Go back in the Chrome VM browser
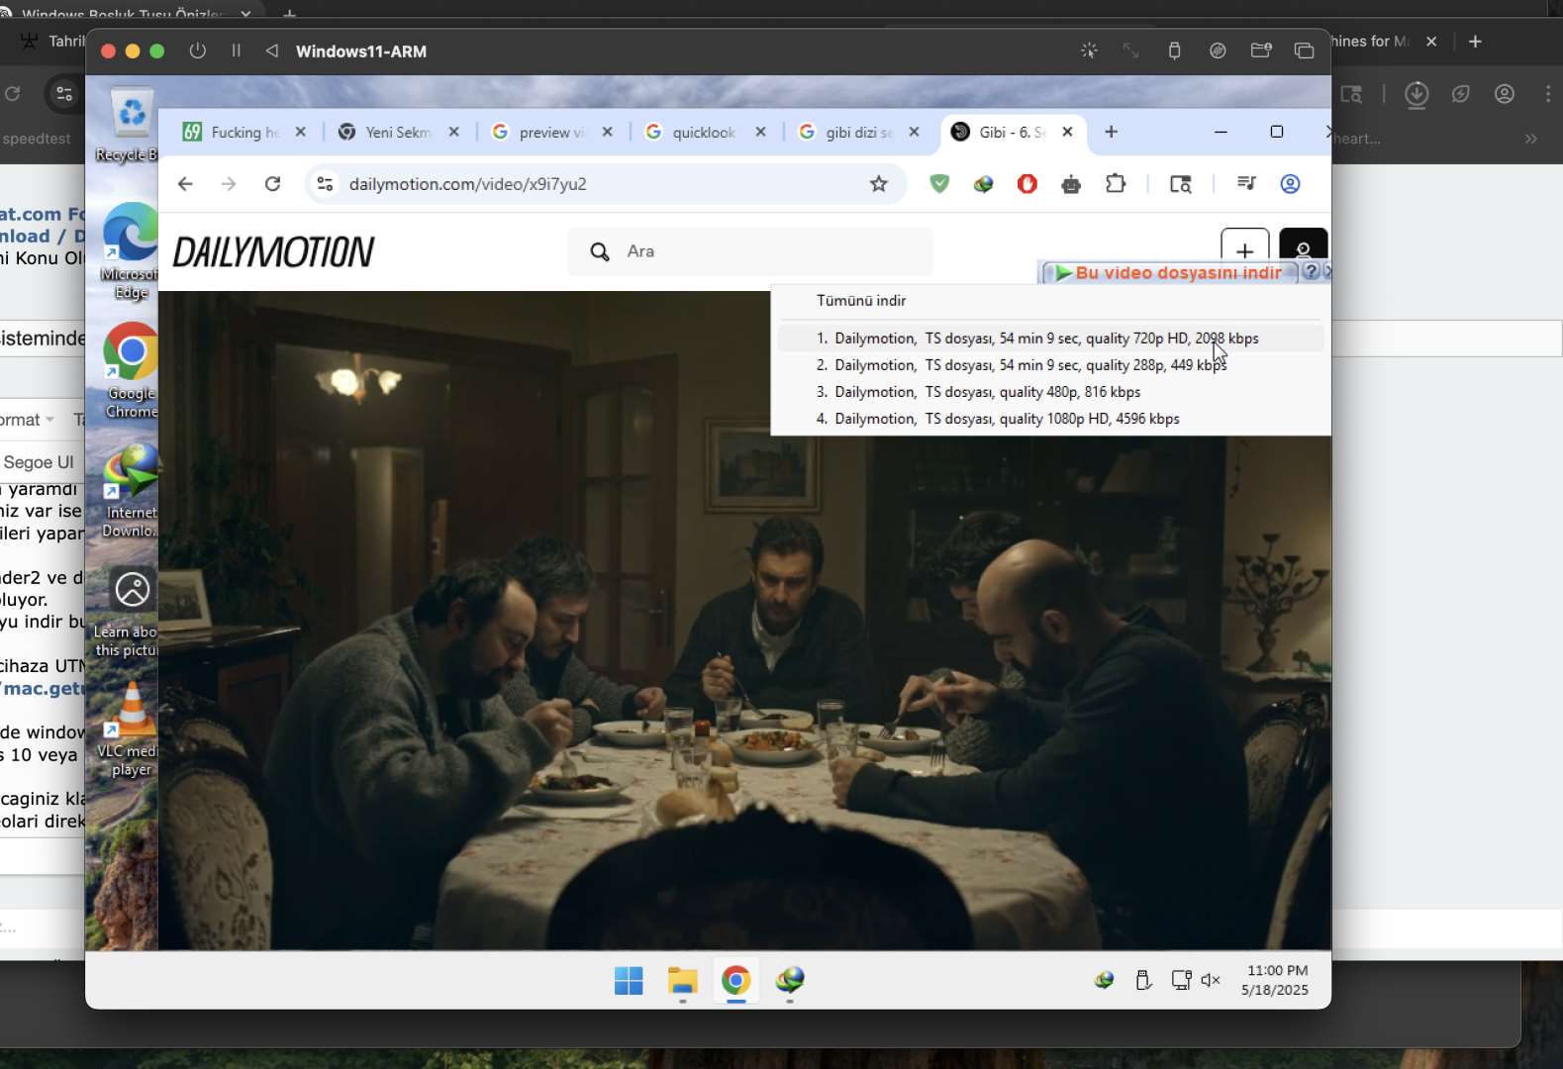The image size is (1563, 1069). 185,184
